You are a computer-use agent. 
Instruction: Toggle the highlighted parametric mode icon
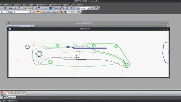(61, 12)
